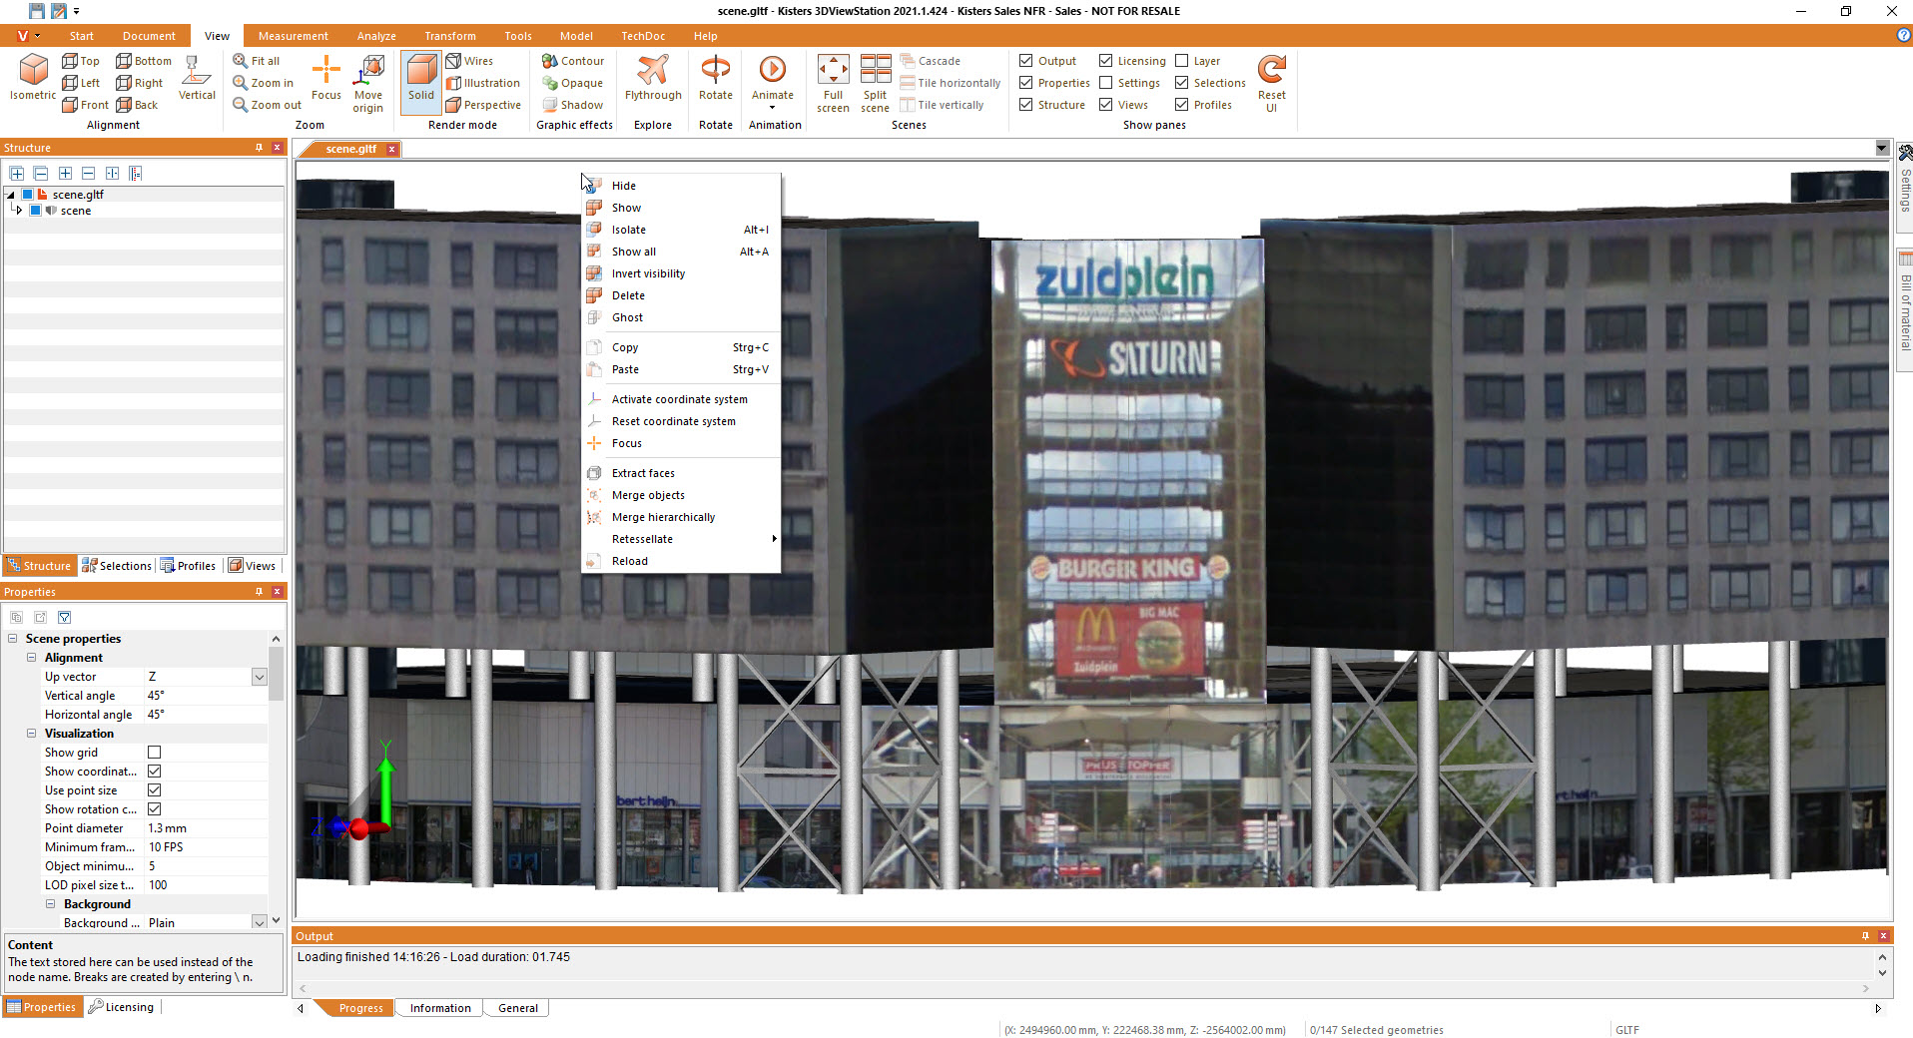Align view to Top
Viewport: 1913px width, 1038px height.
tap(81, 61)
